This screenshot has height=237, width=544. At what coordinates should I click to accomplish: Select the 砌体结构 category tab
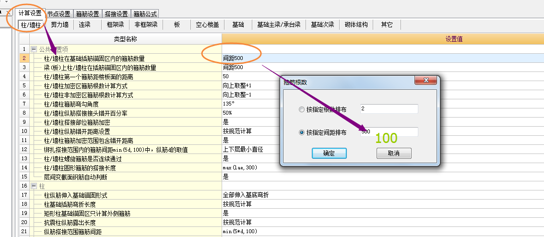pyautogui.click(x=356, y=24)
